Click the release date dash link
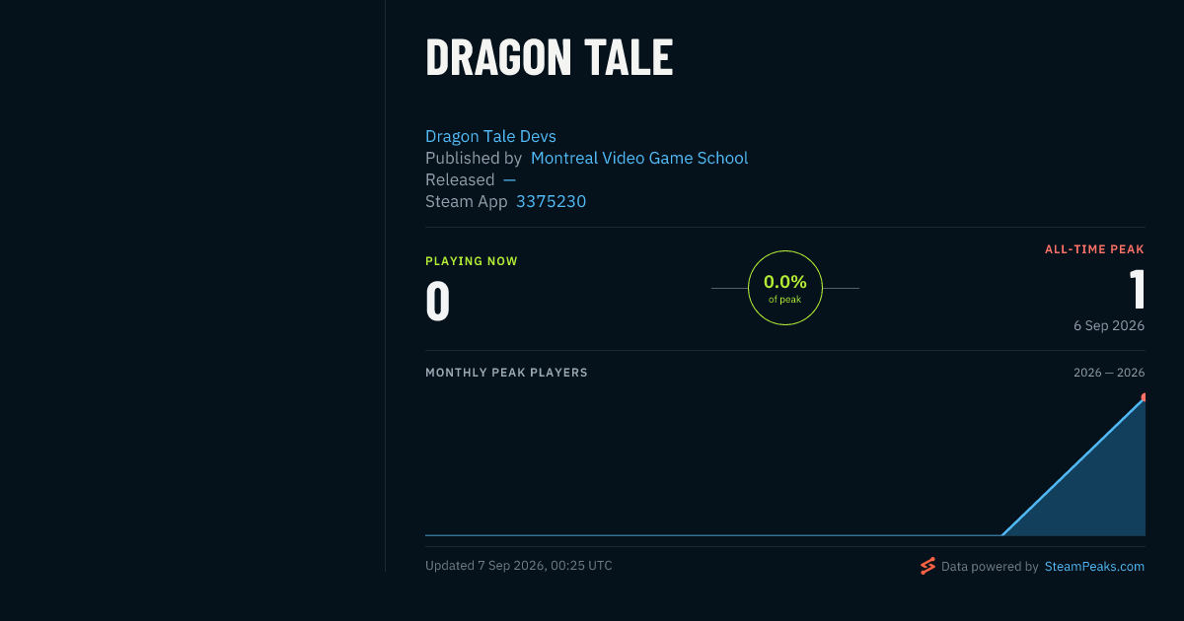The image size is (1184, 621). pyautogui.click(x=509, y=179)
